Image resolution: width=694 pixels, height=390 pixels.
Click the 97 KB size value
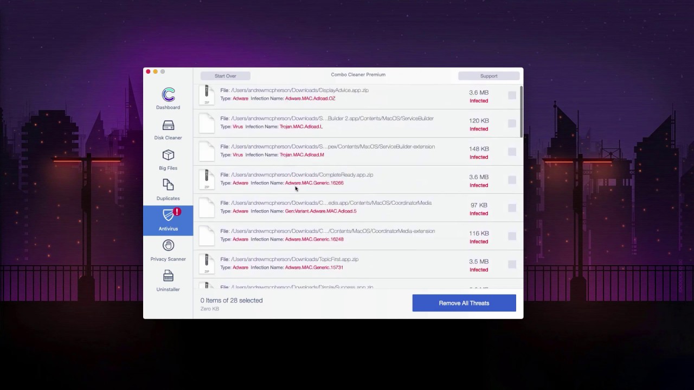tap(479, 205)
